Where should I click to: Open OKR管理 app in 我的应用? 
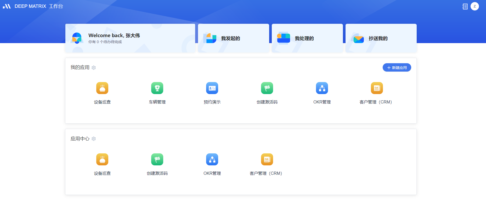pyautogui.click(x=322, y=88)
